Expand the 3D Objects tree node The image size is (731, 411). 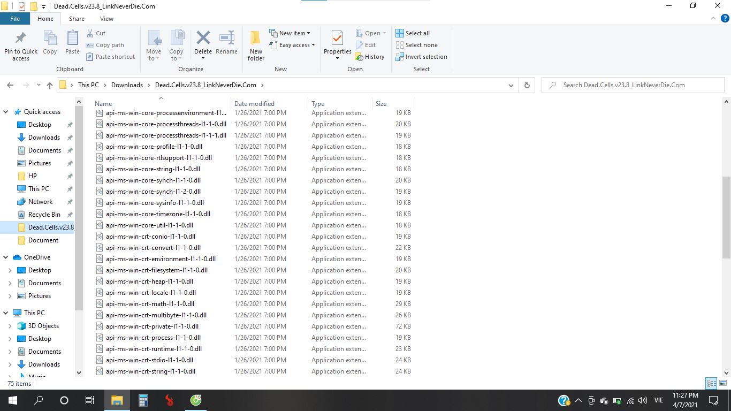(10, 326)
